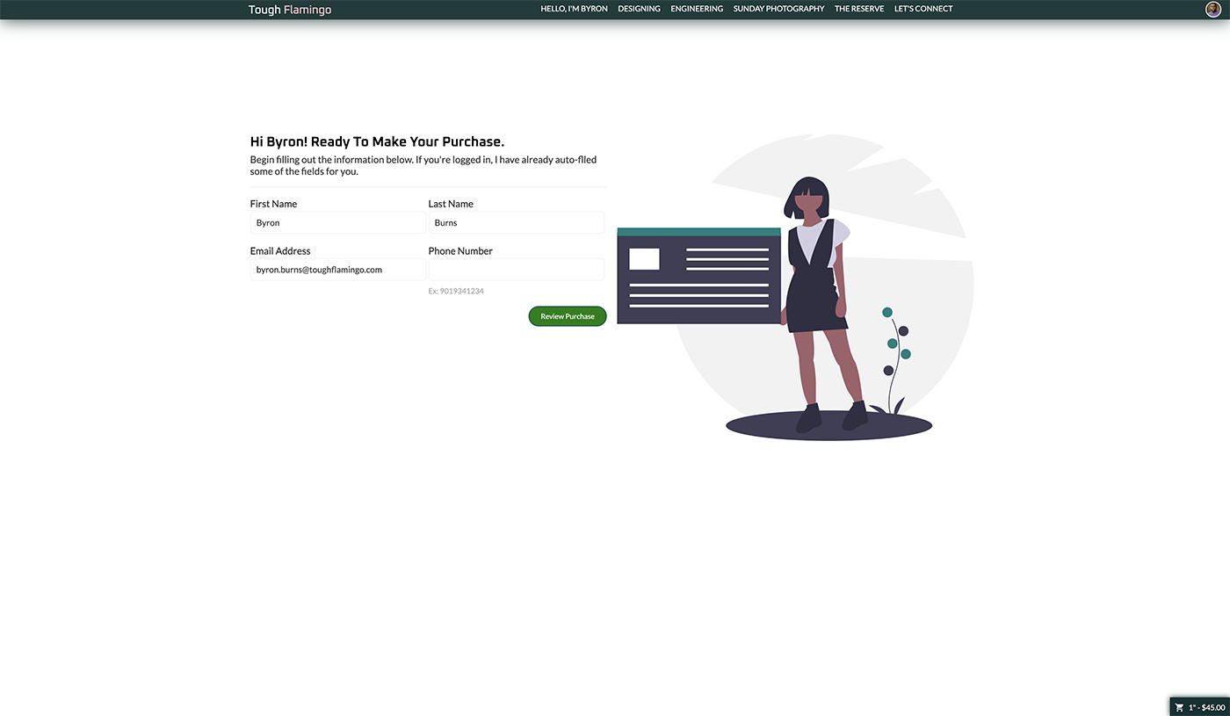Click the empty Phone Number field
The height and width of the screenshot is (716, 1230).
coord(516,270)
